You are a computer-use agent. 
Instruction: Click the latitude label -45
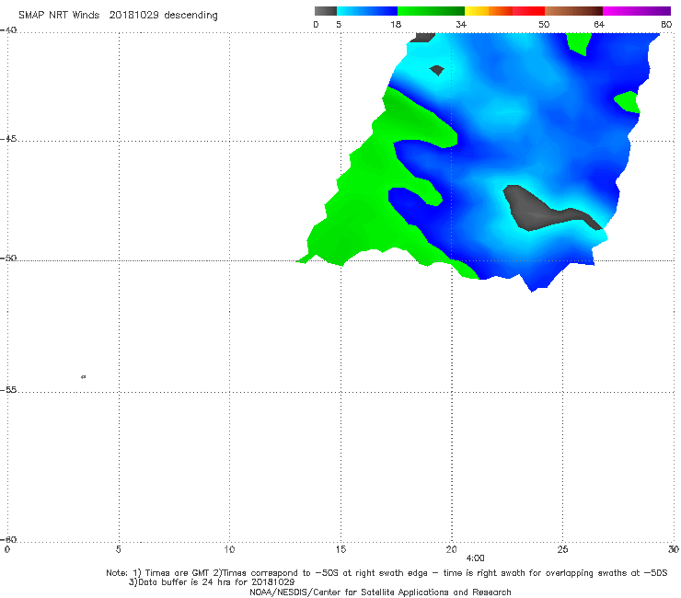[8, 139]
